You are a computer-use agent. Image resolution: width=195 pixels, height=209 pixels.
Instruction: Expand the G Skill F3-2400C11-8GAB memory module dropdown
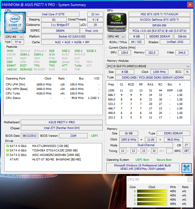(x=148, y=66)
